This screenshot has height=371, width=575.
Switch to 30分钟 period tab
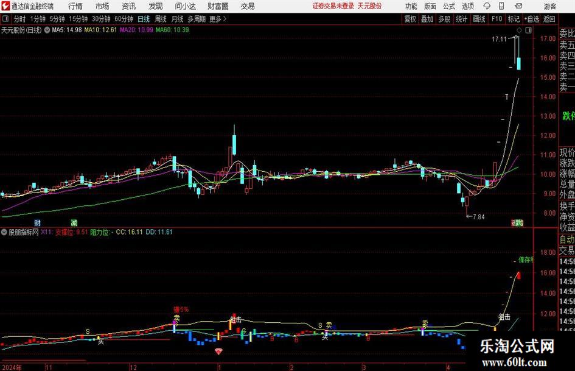pyautogui.click(x=101, y=19)
